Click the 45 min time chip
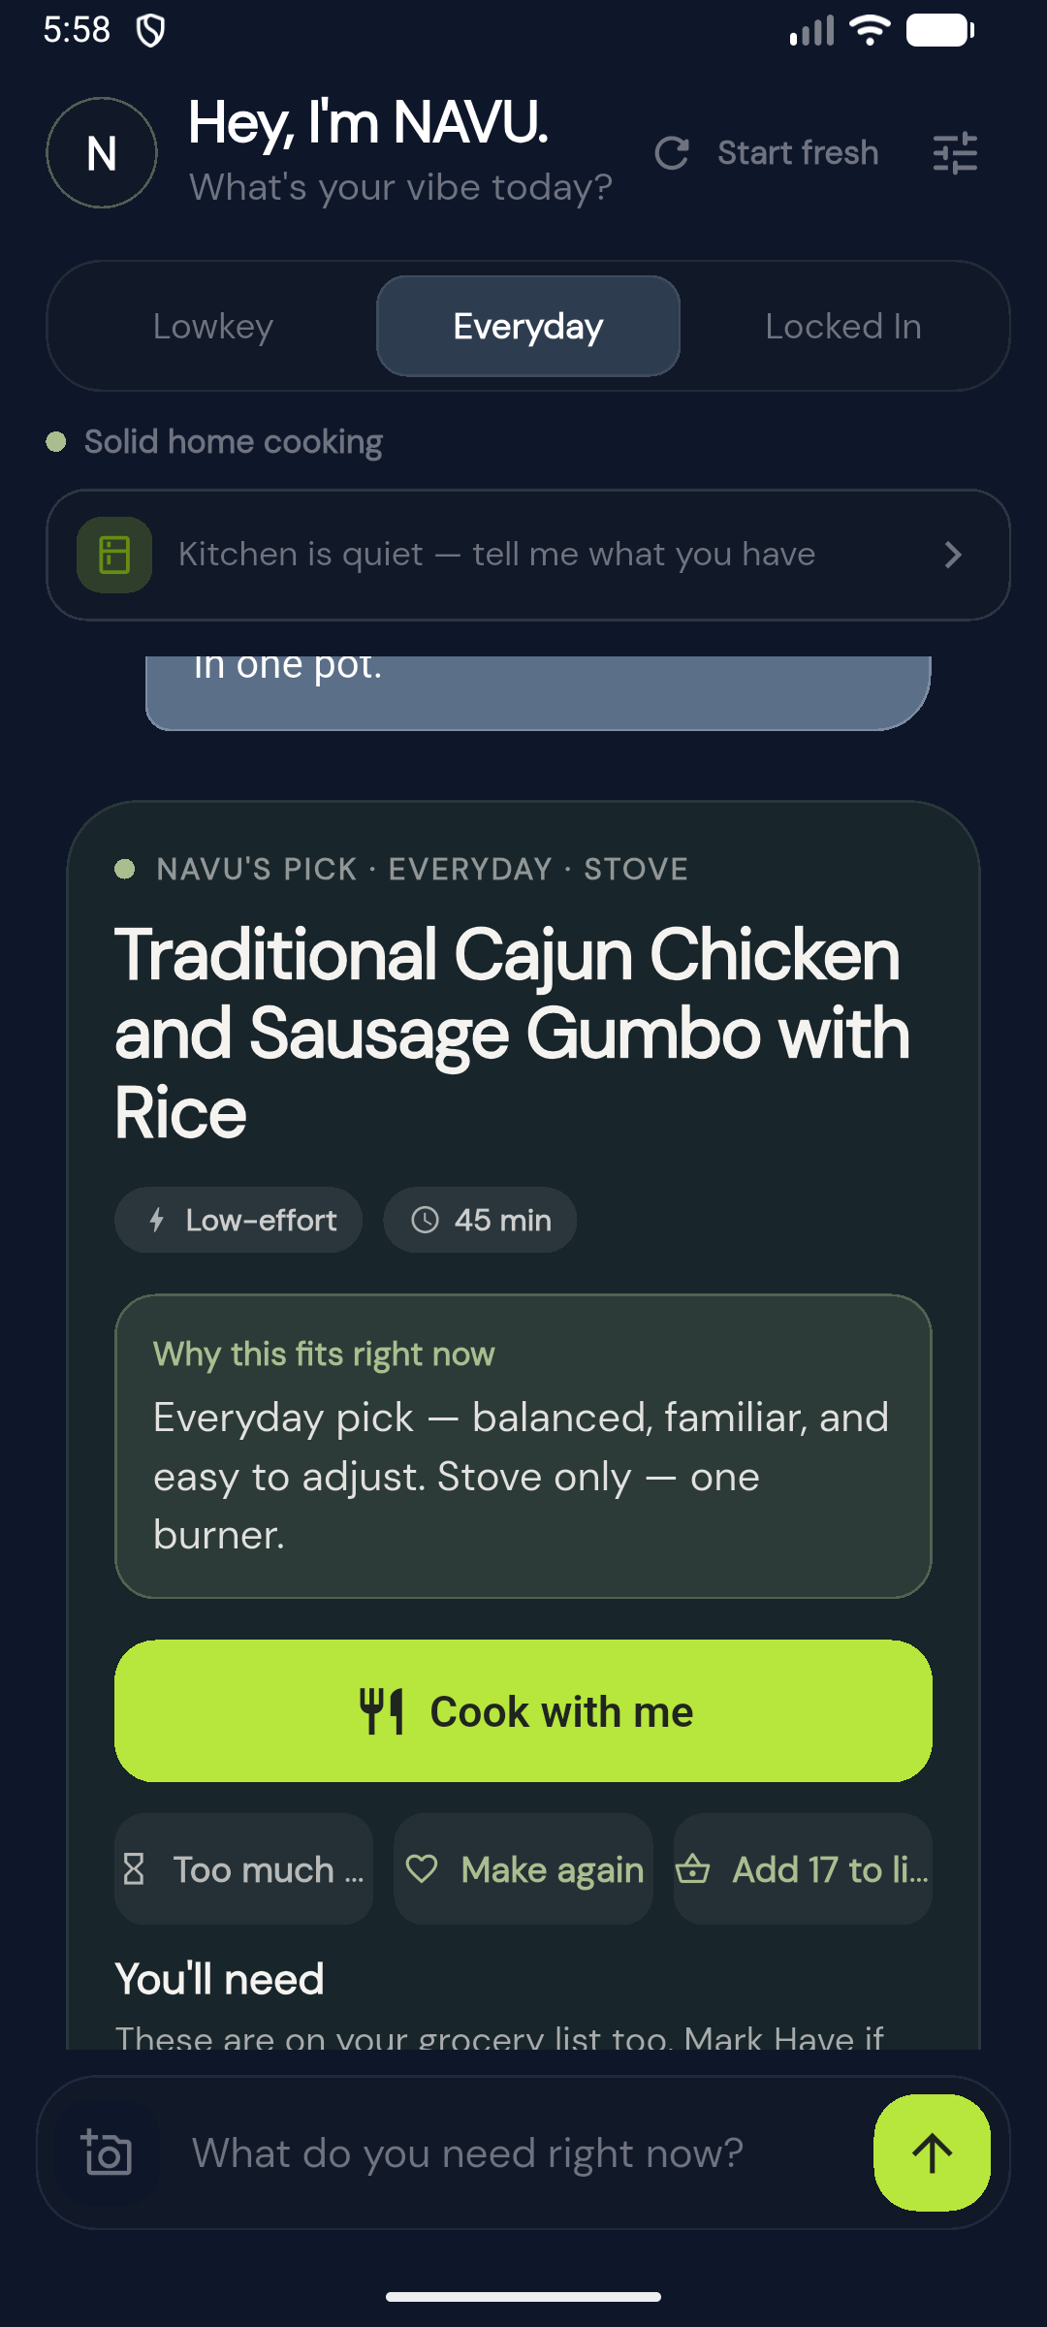This screenshot has width=1047, height=2327. click(480, 1220)
